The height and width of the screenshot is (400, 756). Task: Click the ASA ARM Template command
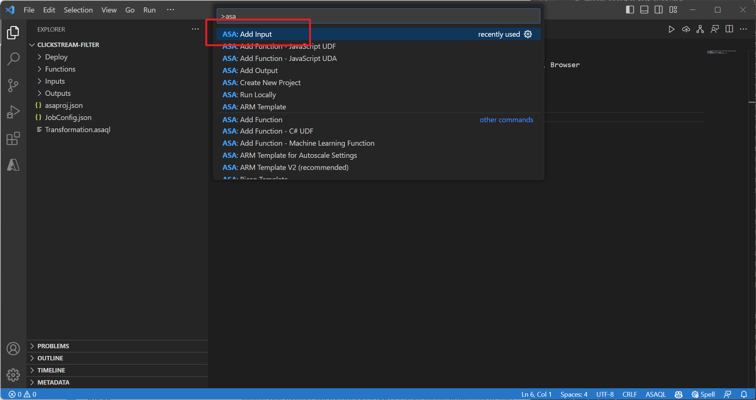coord(255,106)
